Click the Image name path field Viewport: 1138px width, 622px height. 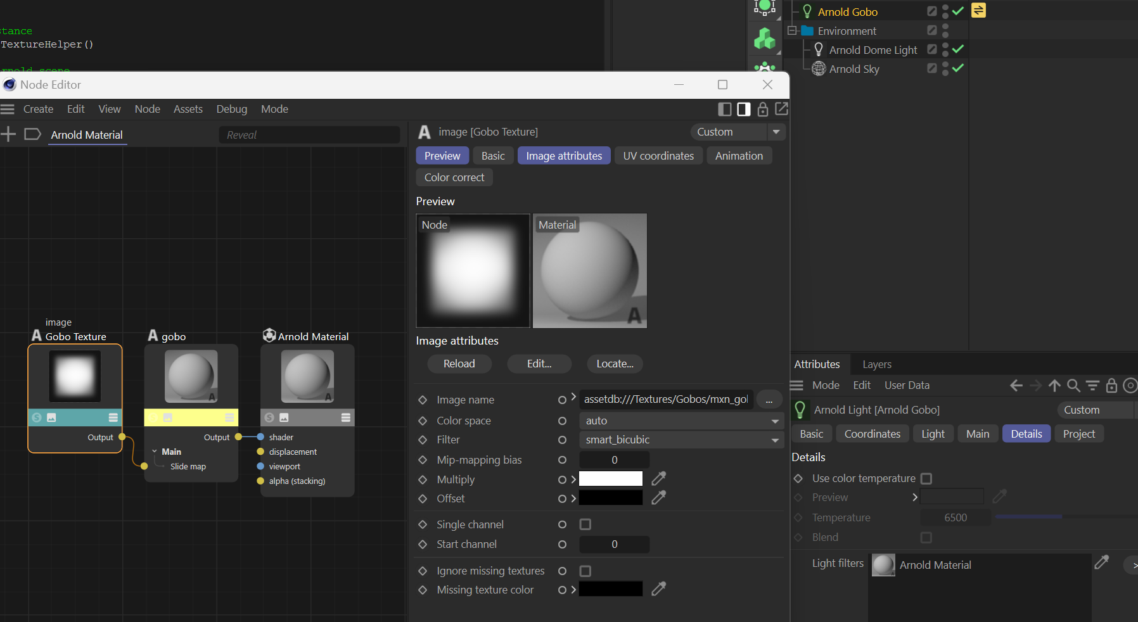click(x=667, y=399)
